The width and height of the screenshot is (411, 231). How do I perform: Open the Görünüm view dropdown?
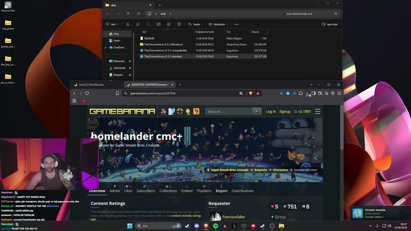[x=218, y=24]
